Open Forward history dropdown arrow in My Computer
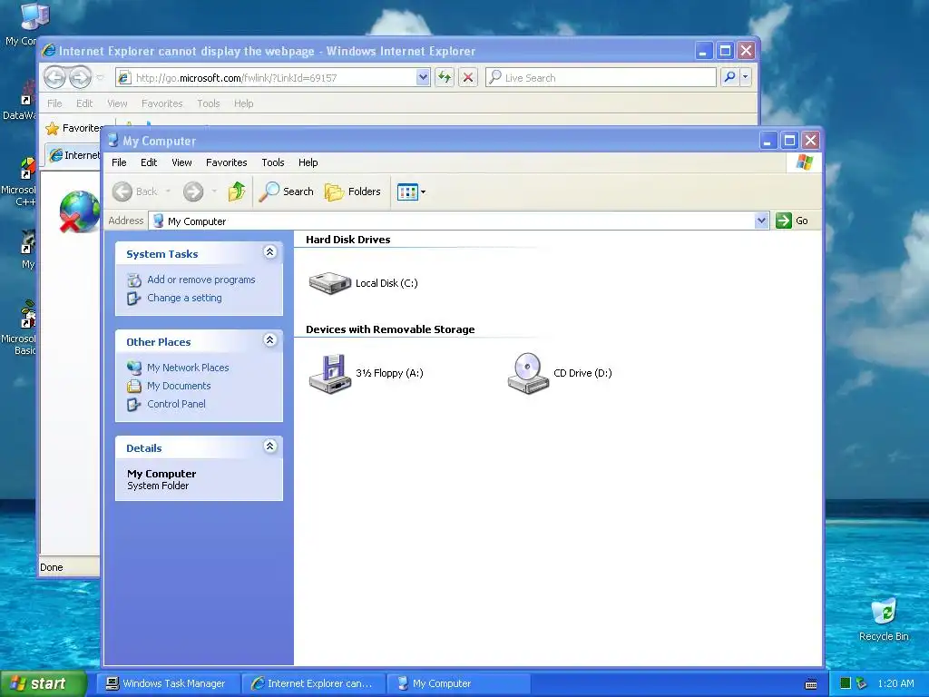Image resolution: width=929 pixels, height=697 pixels. pos(214,191)
